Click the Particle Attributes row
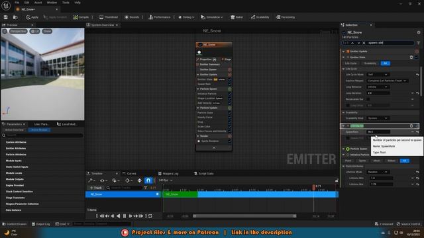Image resolution: width=424 pixels, height=238 pixels. (x=42, y=155)
